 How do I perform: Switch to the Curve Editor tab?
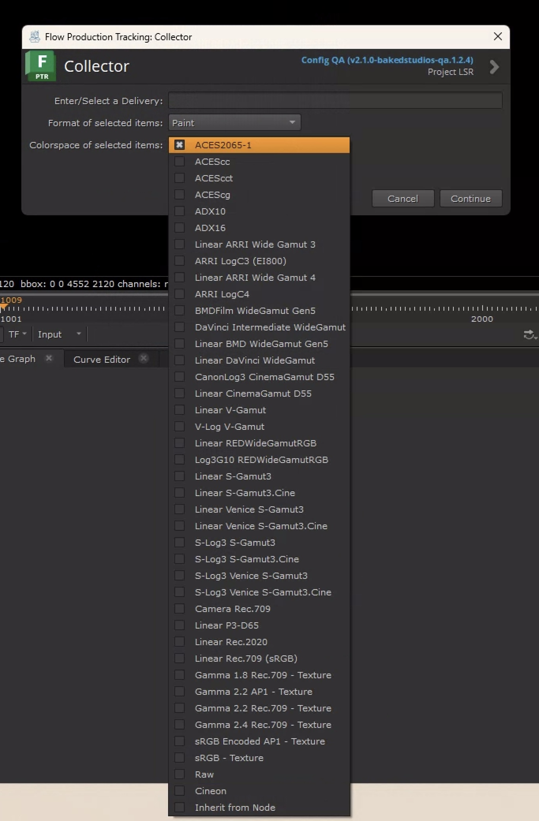102,359
